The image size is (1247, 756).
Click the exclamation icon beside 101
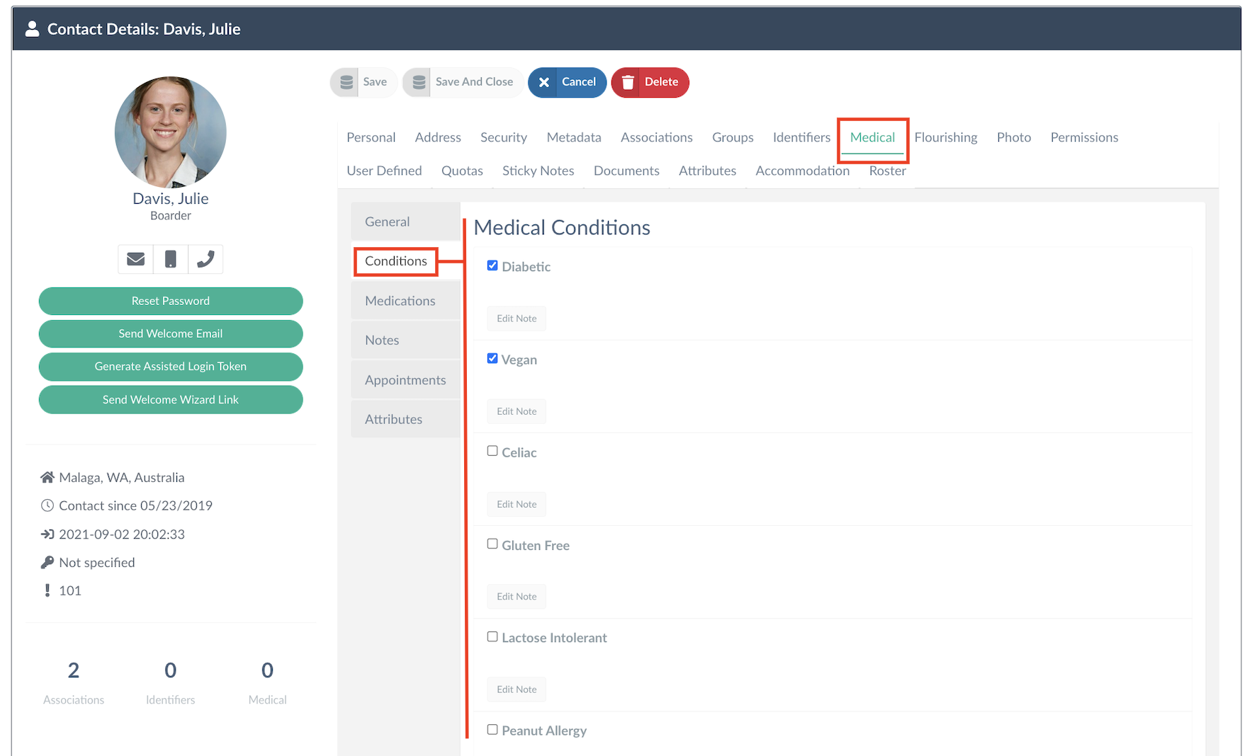tap(47, 590)
